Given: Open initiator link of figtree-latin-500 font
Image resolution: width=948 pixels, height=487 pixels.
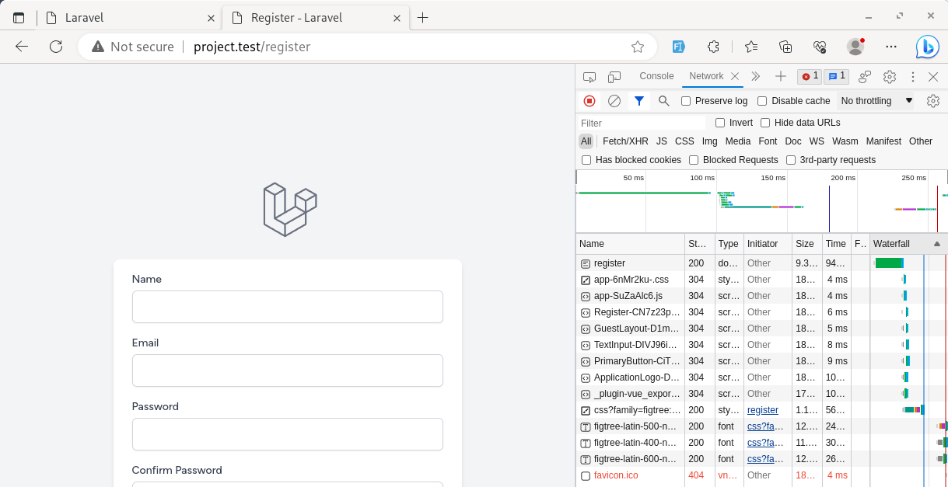Looking at the screenshot, I should click(765, 426).
